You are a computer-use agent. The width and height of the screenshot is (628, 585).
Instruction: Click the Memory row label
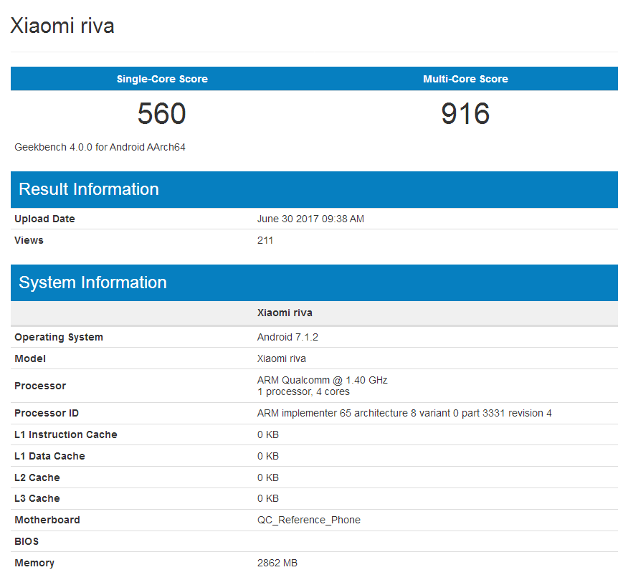tap(34, 563)
